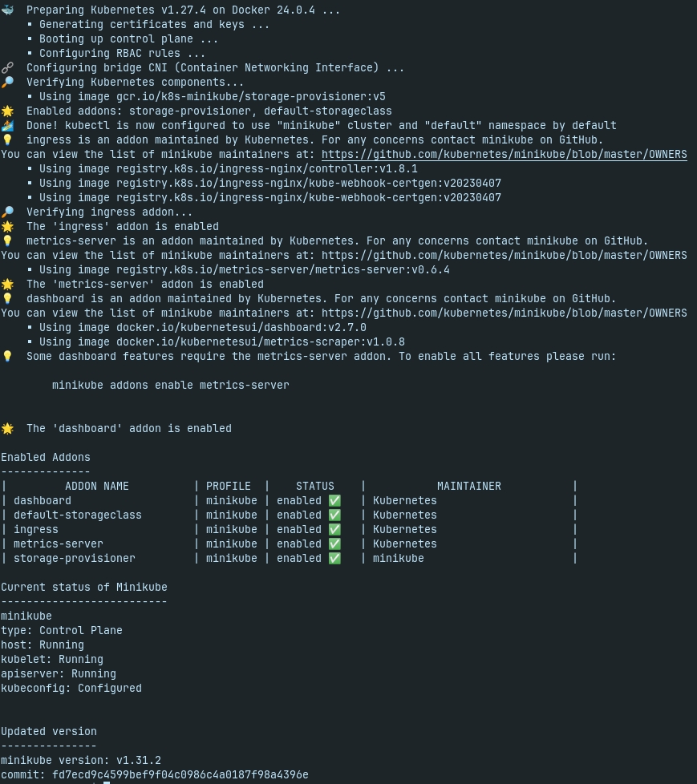
Task: Click the OWNERS URL below the dashboard notice
Action: pos(505,313)
